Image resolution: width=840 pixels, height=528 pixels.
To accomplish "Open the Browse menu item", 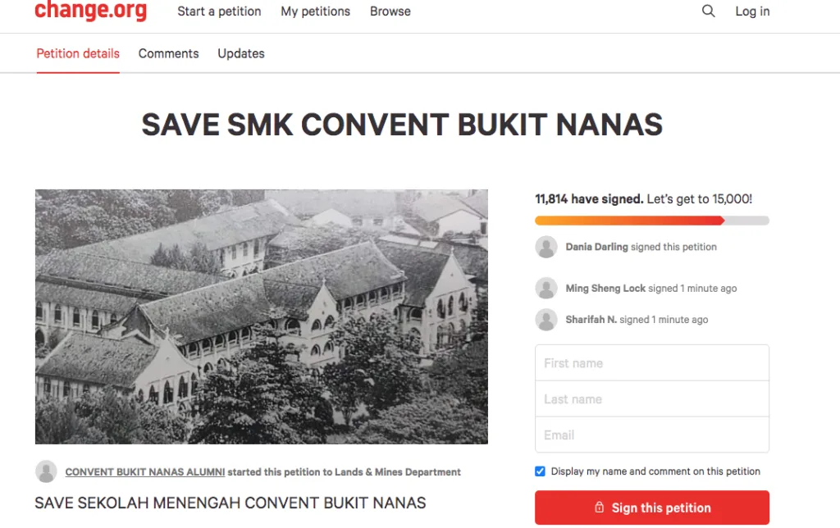I will coord(390,11).
